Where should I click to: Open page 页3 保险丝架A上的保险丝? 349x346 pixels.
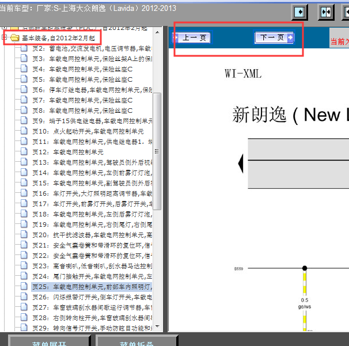pyautogui.click(x=92, y=59)
